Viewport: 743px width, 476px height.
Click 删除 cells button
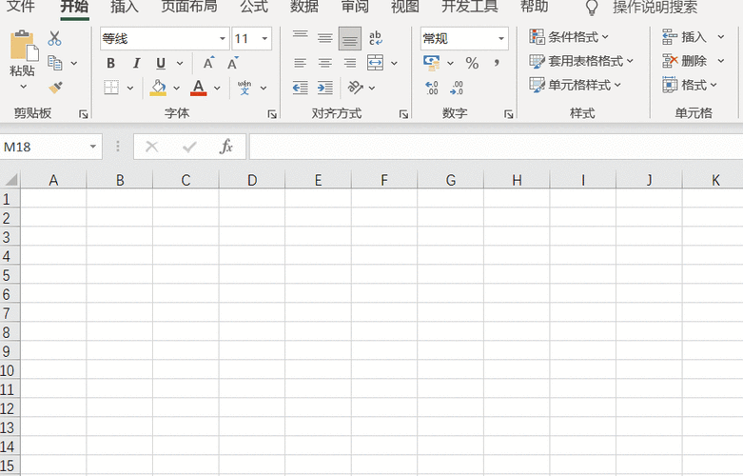[x=693, y=61]
